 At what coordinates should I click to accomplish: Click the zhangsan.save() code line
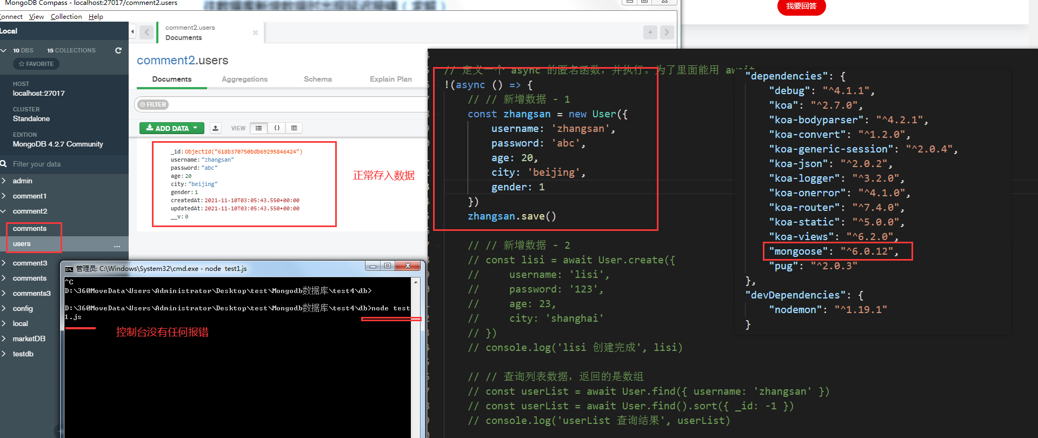pos(512,216)
